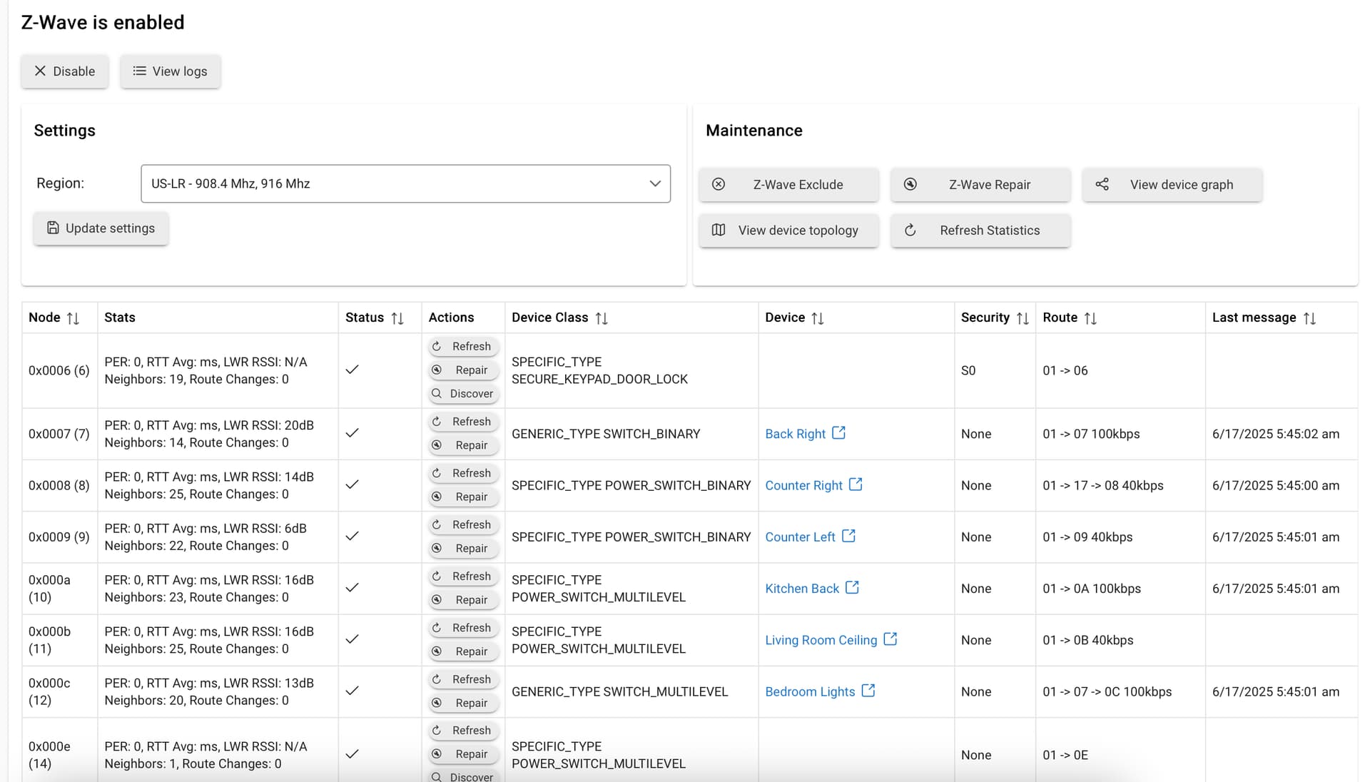Click sort arrows on Node column
The image size is (1370, 782).
73,318
